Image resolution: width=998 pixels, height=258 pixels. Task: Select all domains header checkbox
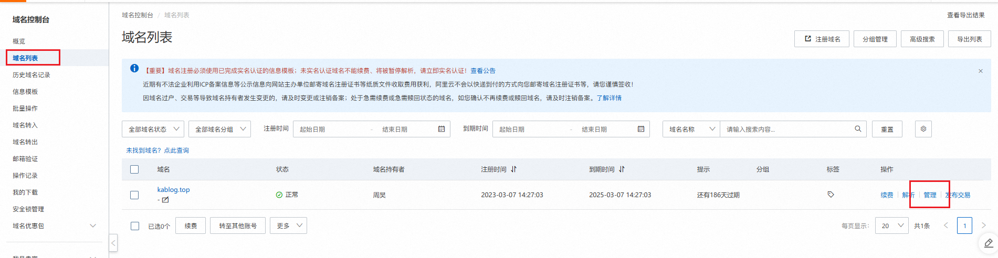(134, 169)
